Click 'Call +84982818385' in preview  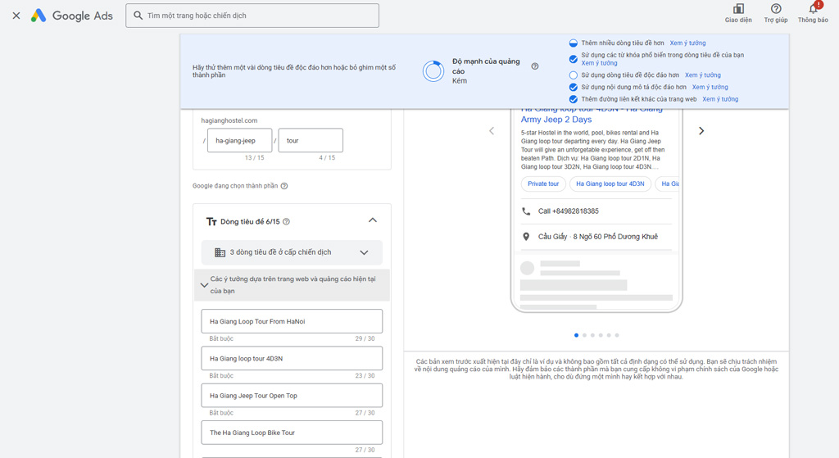click(569, 211)
